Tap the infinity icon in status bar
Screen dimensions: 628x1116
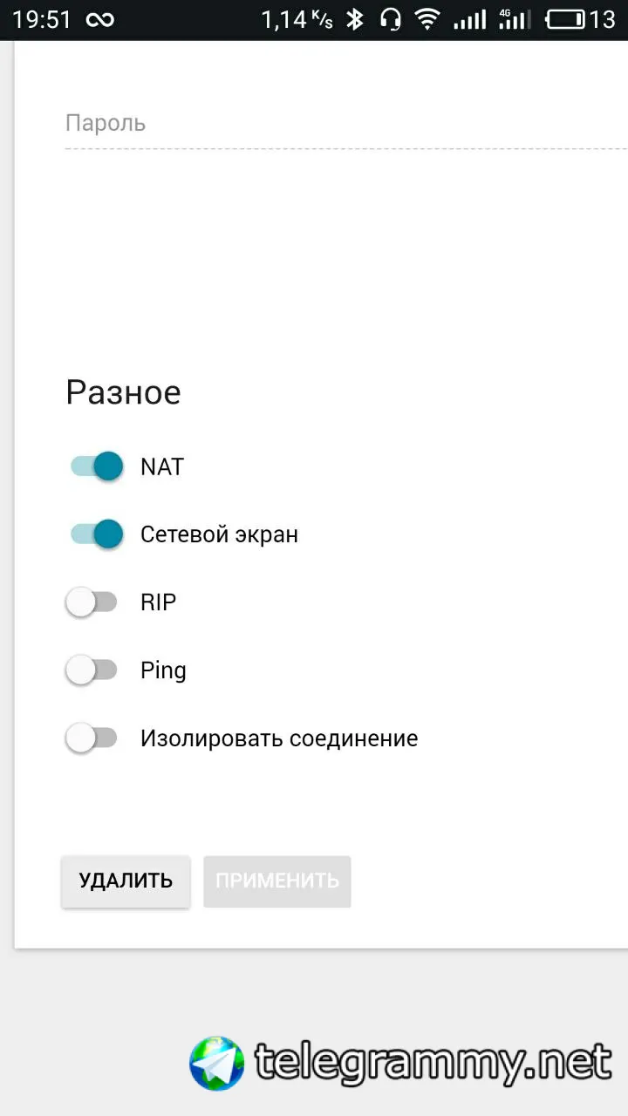pyautogui.click(x=100, y=19)
